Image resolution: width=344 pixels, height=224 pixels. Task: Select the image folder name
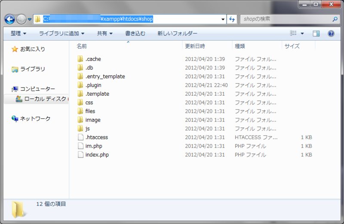93,120
